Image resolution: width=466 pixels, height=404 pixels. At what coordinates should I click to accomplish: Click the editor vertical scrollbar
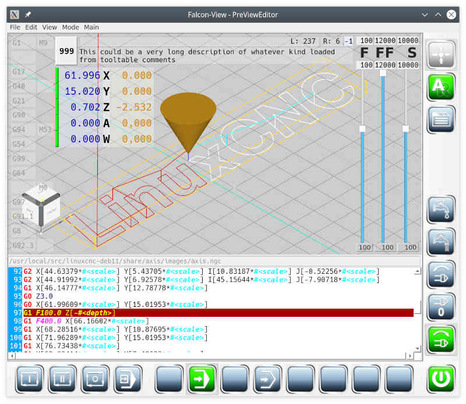click(x=418, y=309)
